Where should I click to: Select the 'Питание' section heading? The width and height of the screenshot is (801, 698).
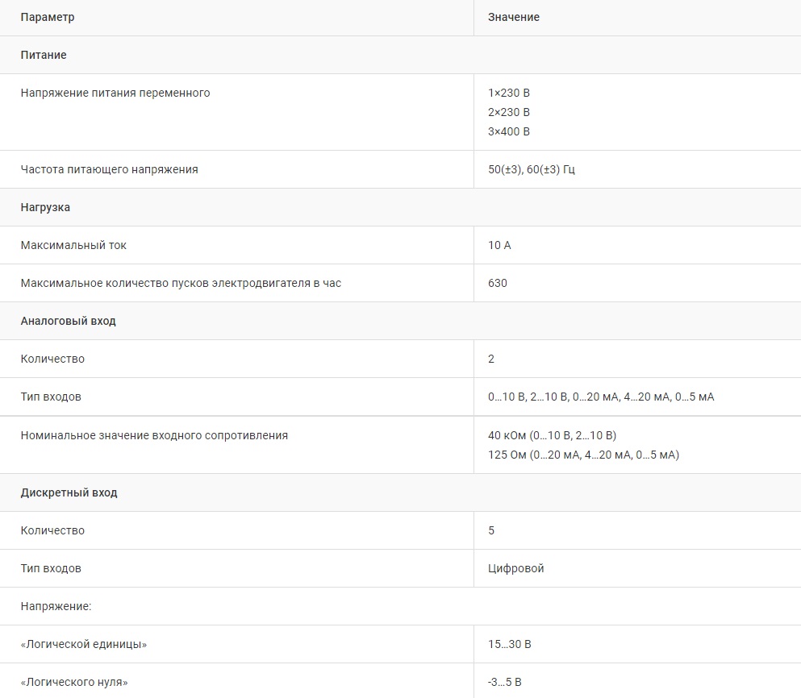click(x=44, y=55)
